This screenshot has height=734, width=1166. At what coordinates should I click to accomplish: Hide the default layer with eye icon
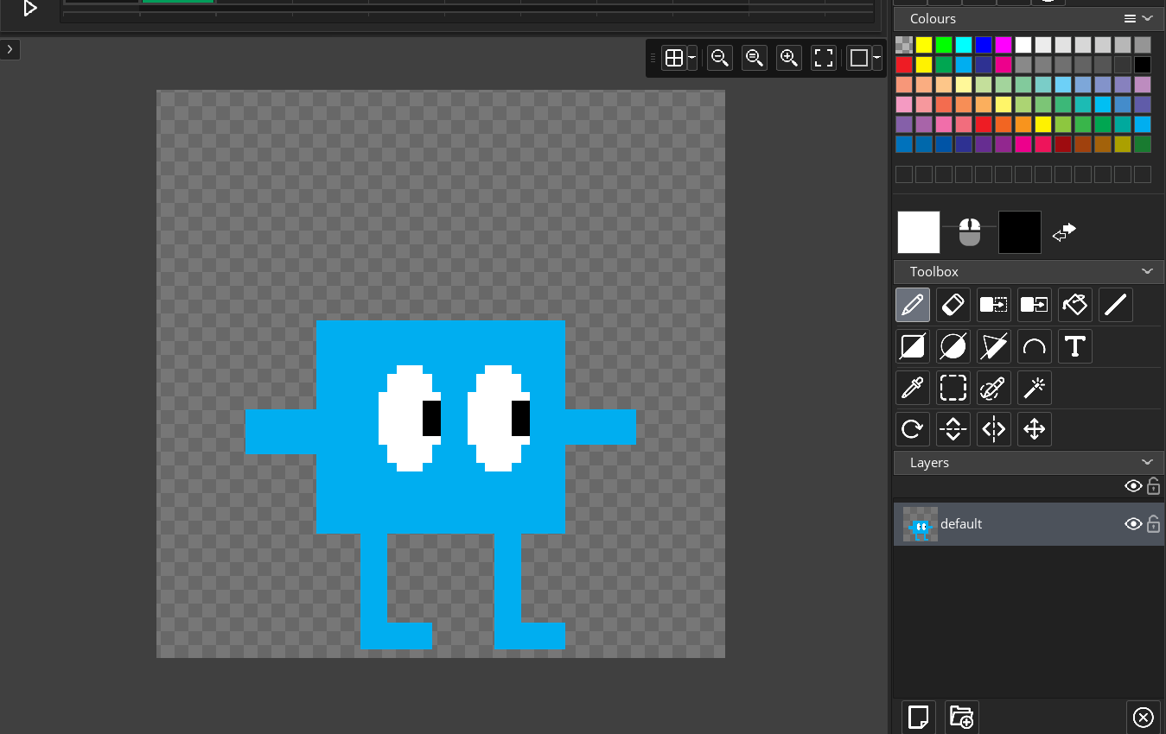click(x=1133, y=524)
